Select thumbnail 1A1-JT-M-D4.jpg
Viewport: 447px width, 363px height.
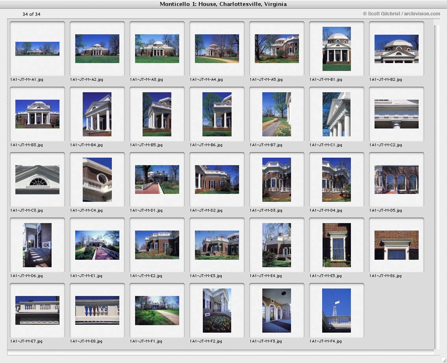(337, 179)
